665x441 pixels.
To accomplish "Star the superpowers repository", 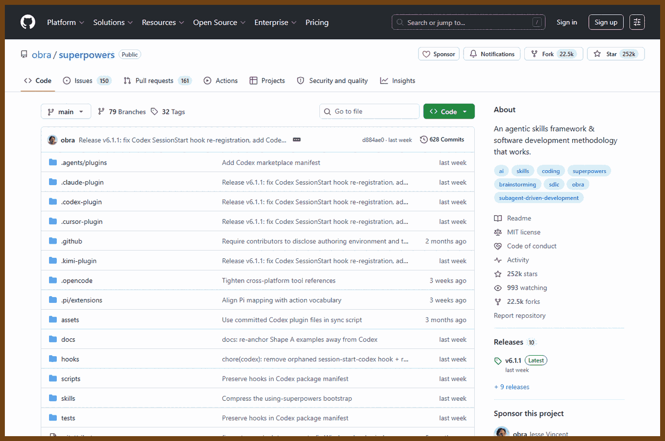I will (x=615, y=54).
